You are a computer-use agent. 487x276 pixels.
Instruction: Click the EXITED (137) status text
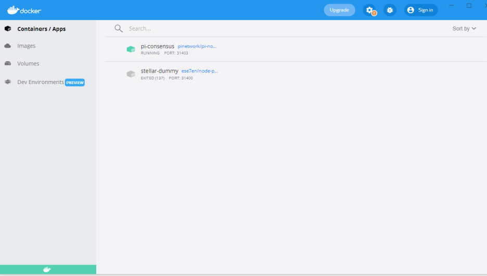(x=152, y=78)
